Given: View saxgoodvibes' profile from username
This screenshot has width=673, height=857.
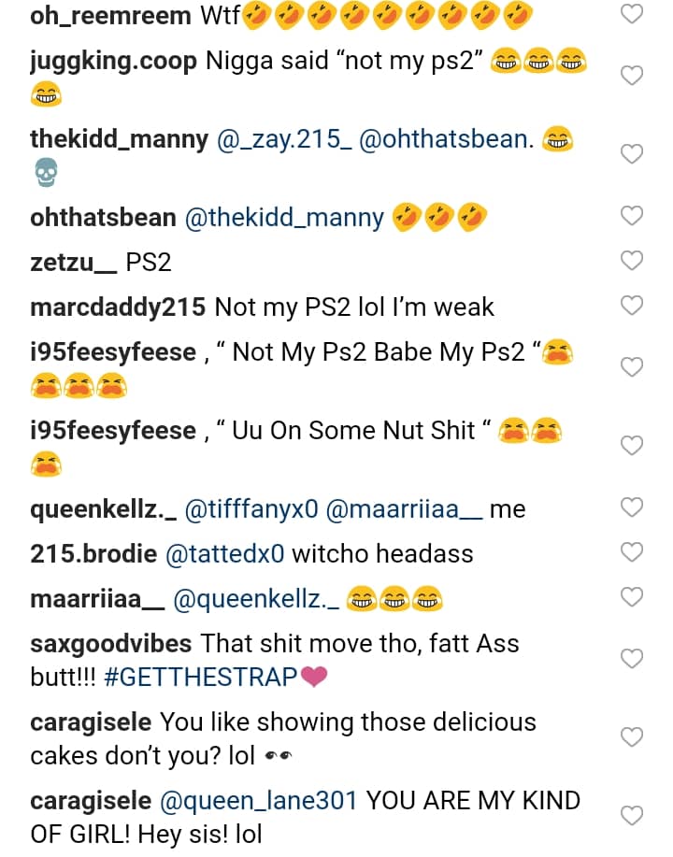Looking at the screenshot, I should (x=111, y=644).
